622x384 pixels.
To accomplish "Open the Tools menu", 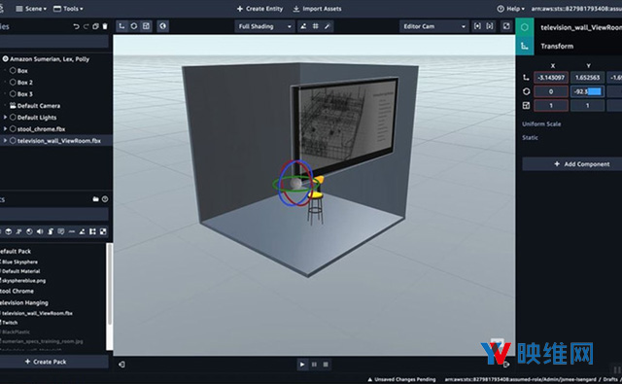I will [x=68, y=9].
